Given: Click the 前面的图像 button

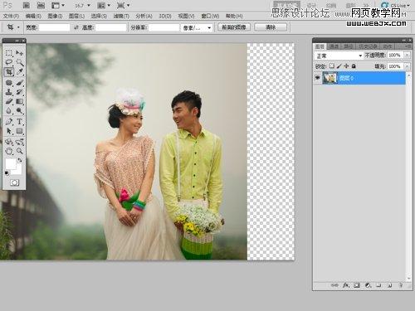Looking at the screenshot, I should (x=234, y=27).
